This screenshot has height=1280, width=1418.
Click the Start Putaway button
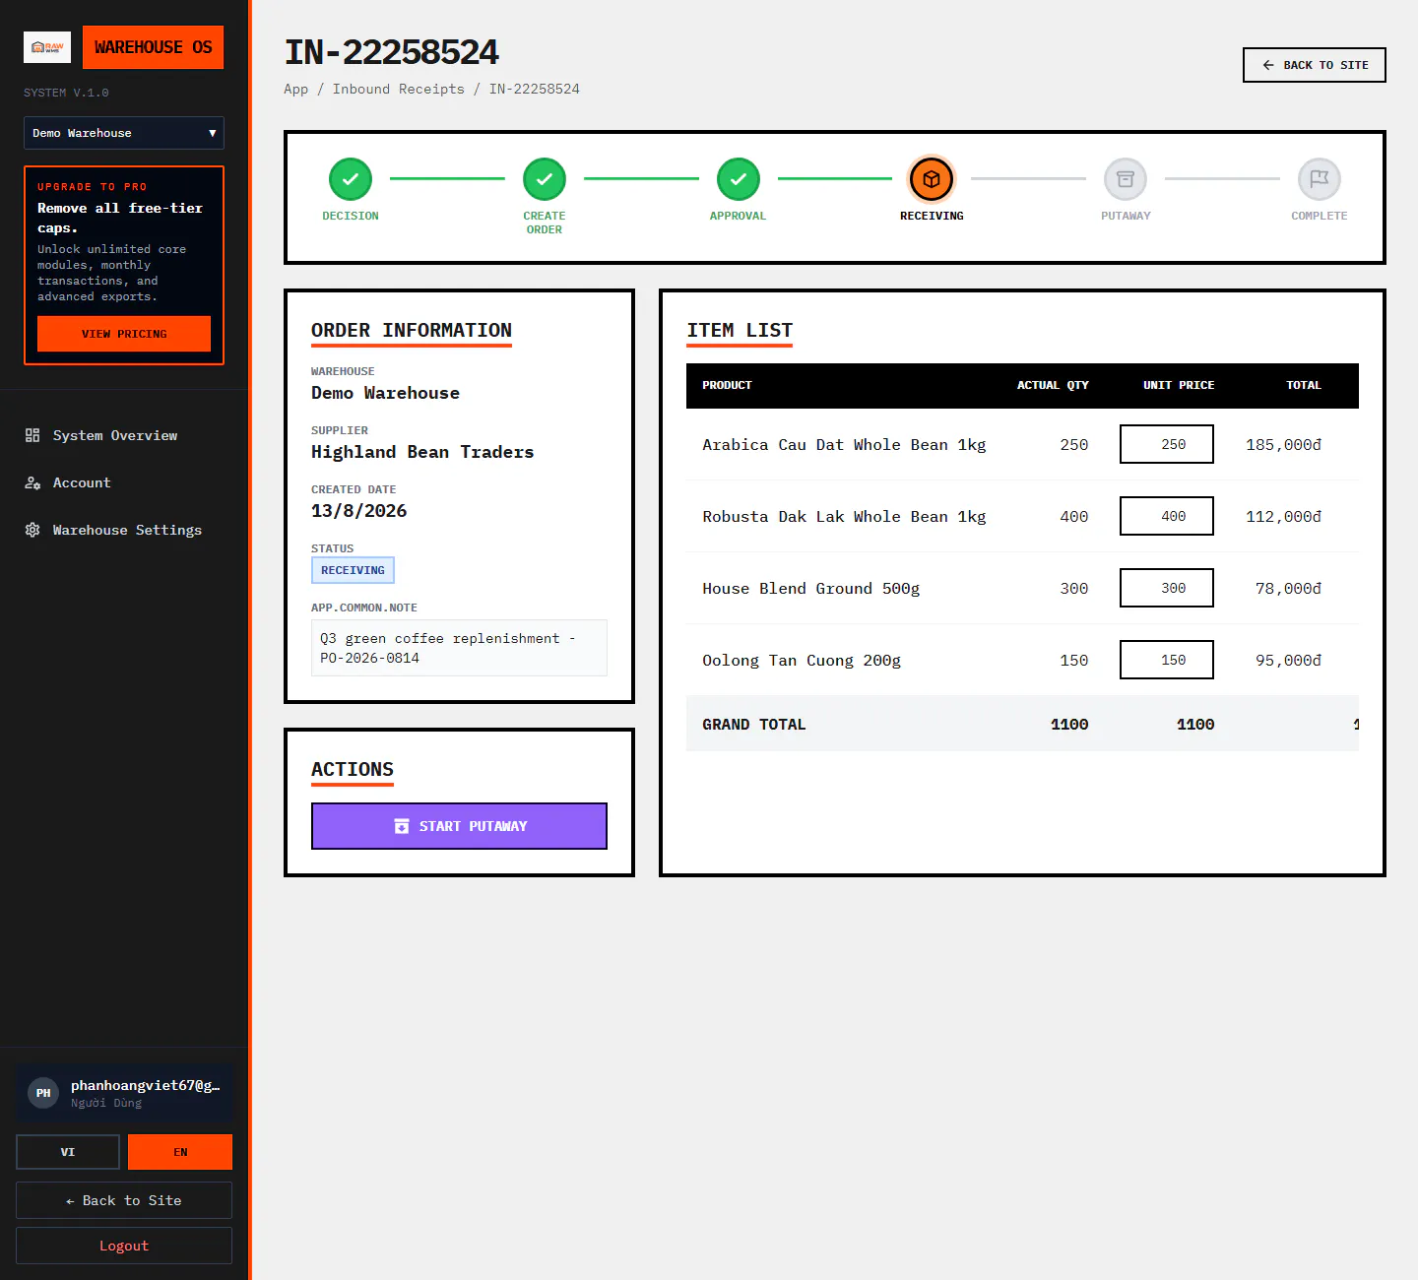click(459, 826)
